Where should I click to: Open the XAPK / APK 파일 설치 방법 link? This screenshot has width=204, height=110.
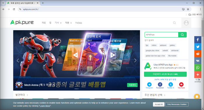165,80
